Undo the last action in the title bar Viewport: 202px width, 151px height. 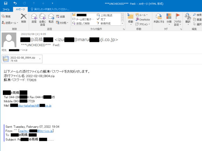point(15,3)
